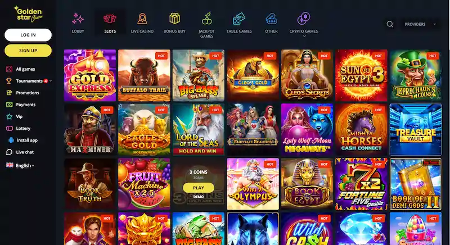Select the Live Casino dealer icon
The image size is (450, 245).
(142, 19)
